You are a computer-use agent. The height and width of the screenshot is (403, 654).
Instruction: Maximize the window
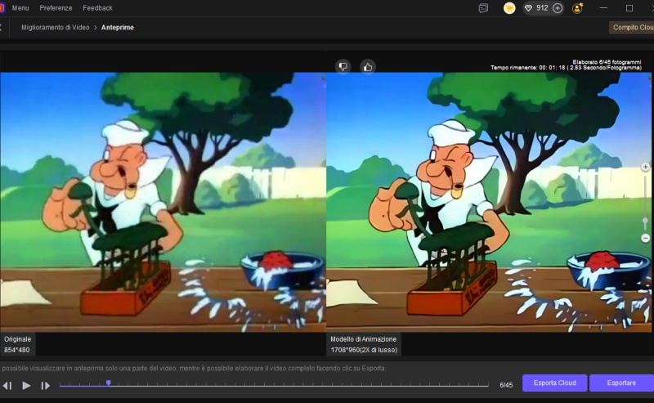click(629, 8)
